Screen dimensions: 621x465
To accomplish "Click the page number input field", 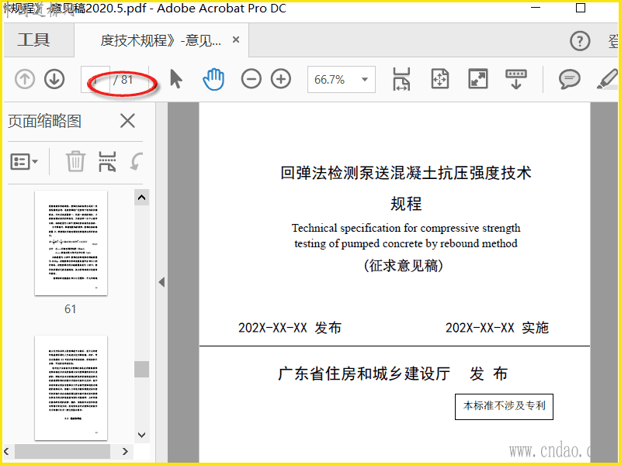I will 95,80.
